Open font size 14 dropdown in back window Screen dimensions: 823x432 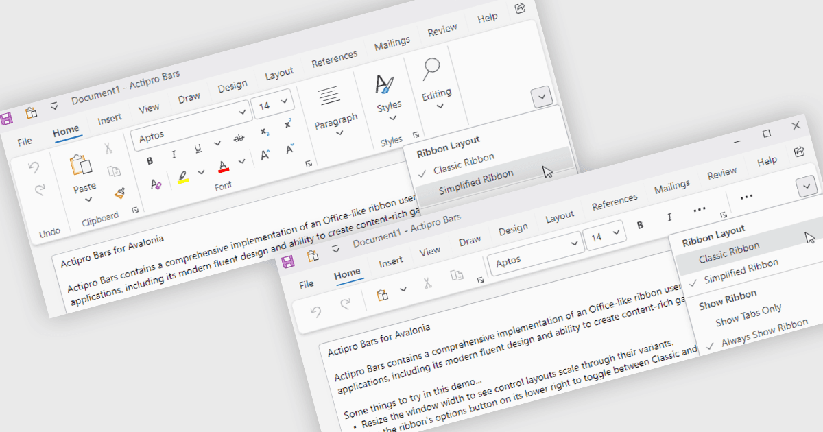pyautogui.click(x=285, y=101)
